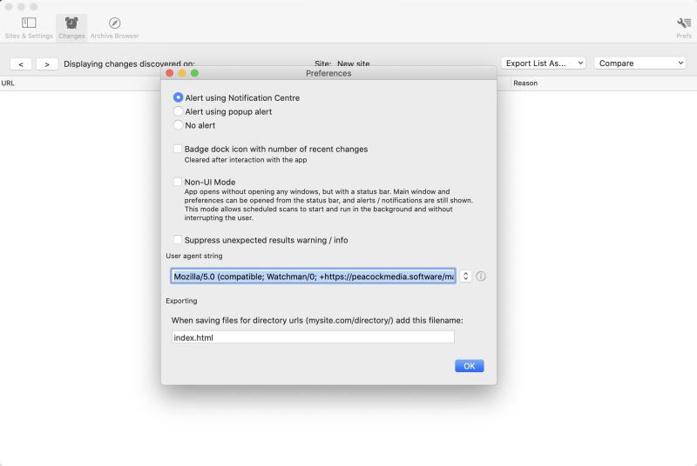Go to next changes date
This screenshot has width=697, height=466.
tap(47, 64)
